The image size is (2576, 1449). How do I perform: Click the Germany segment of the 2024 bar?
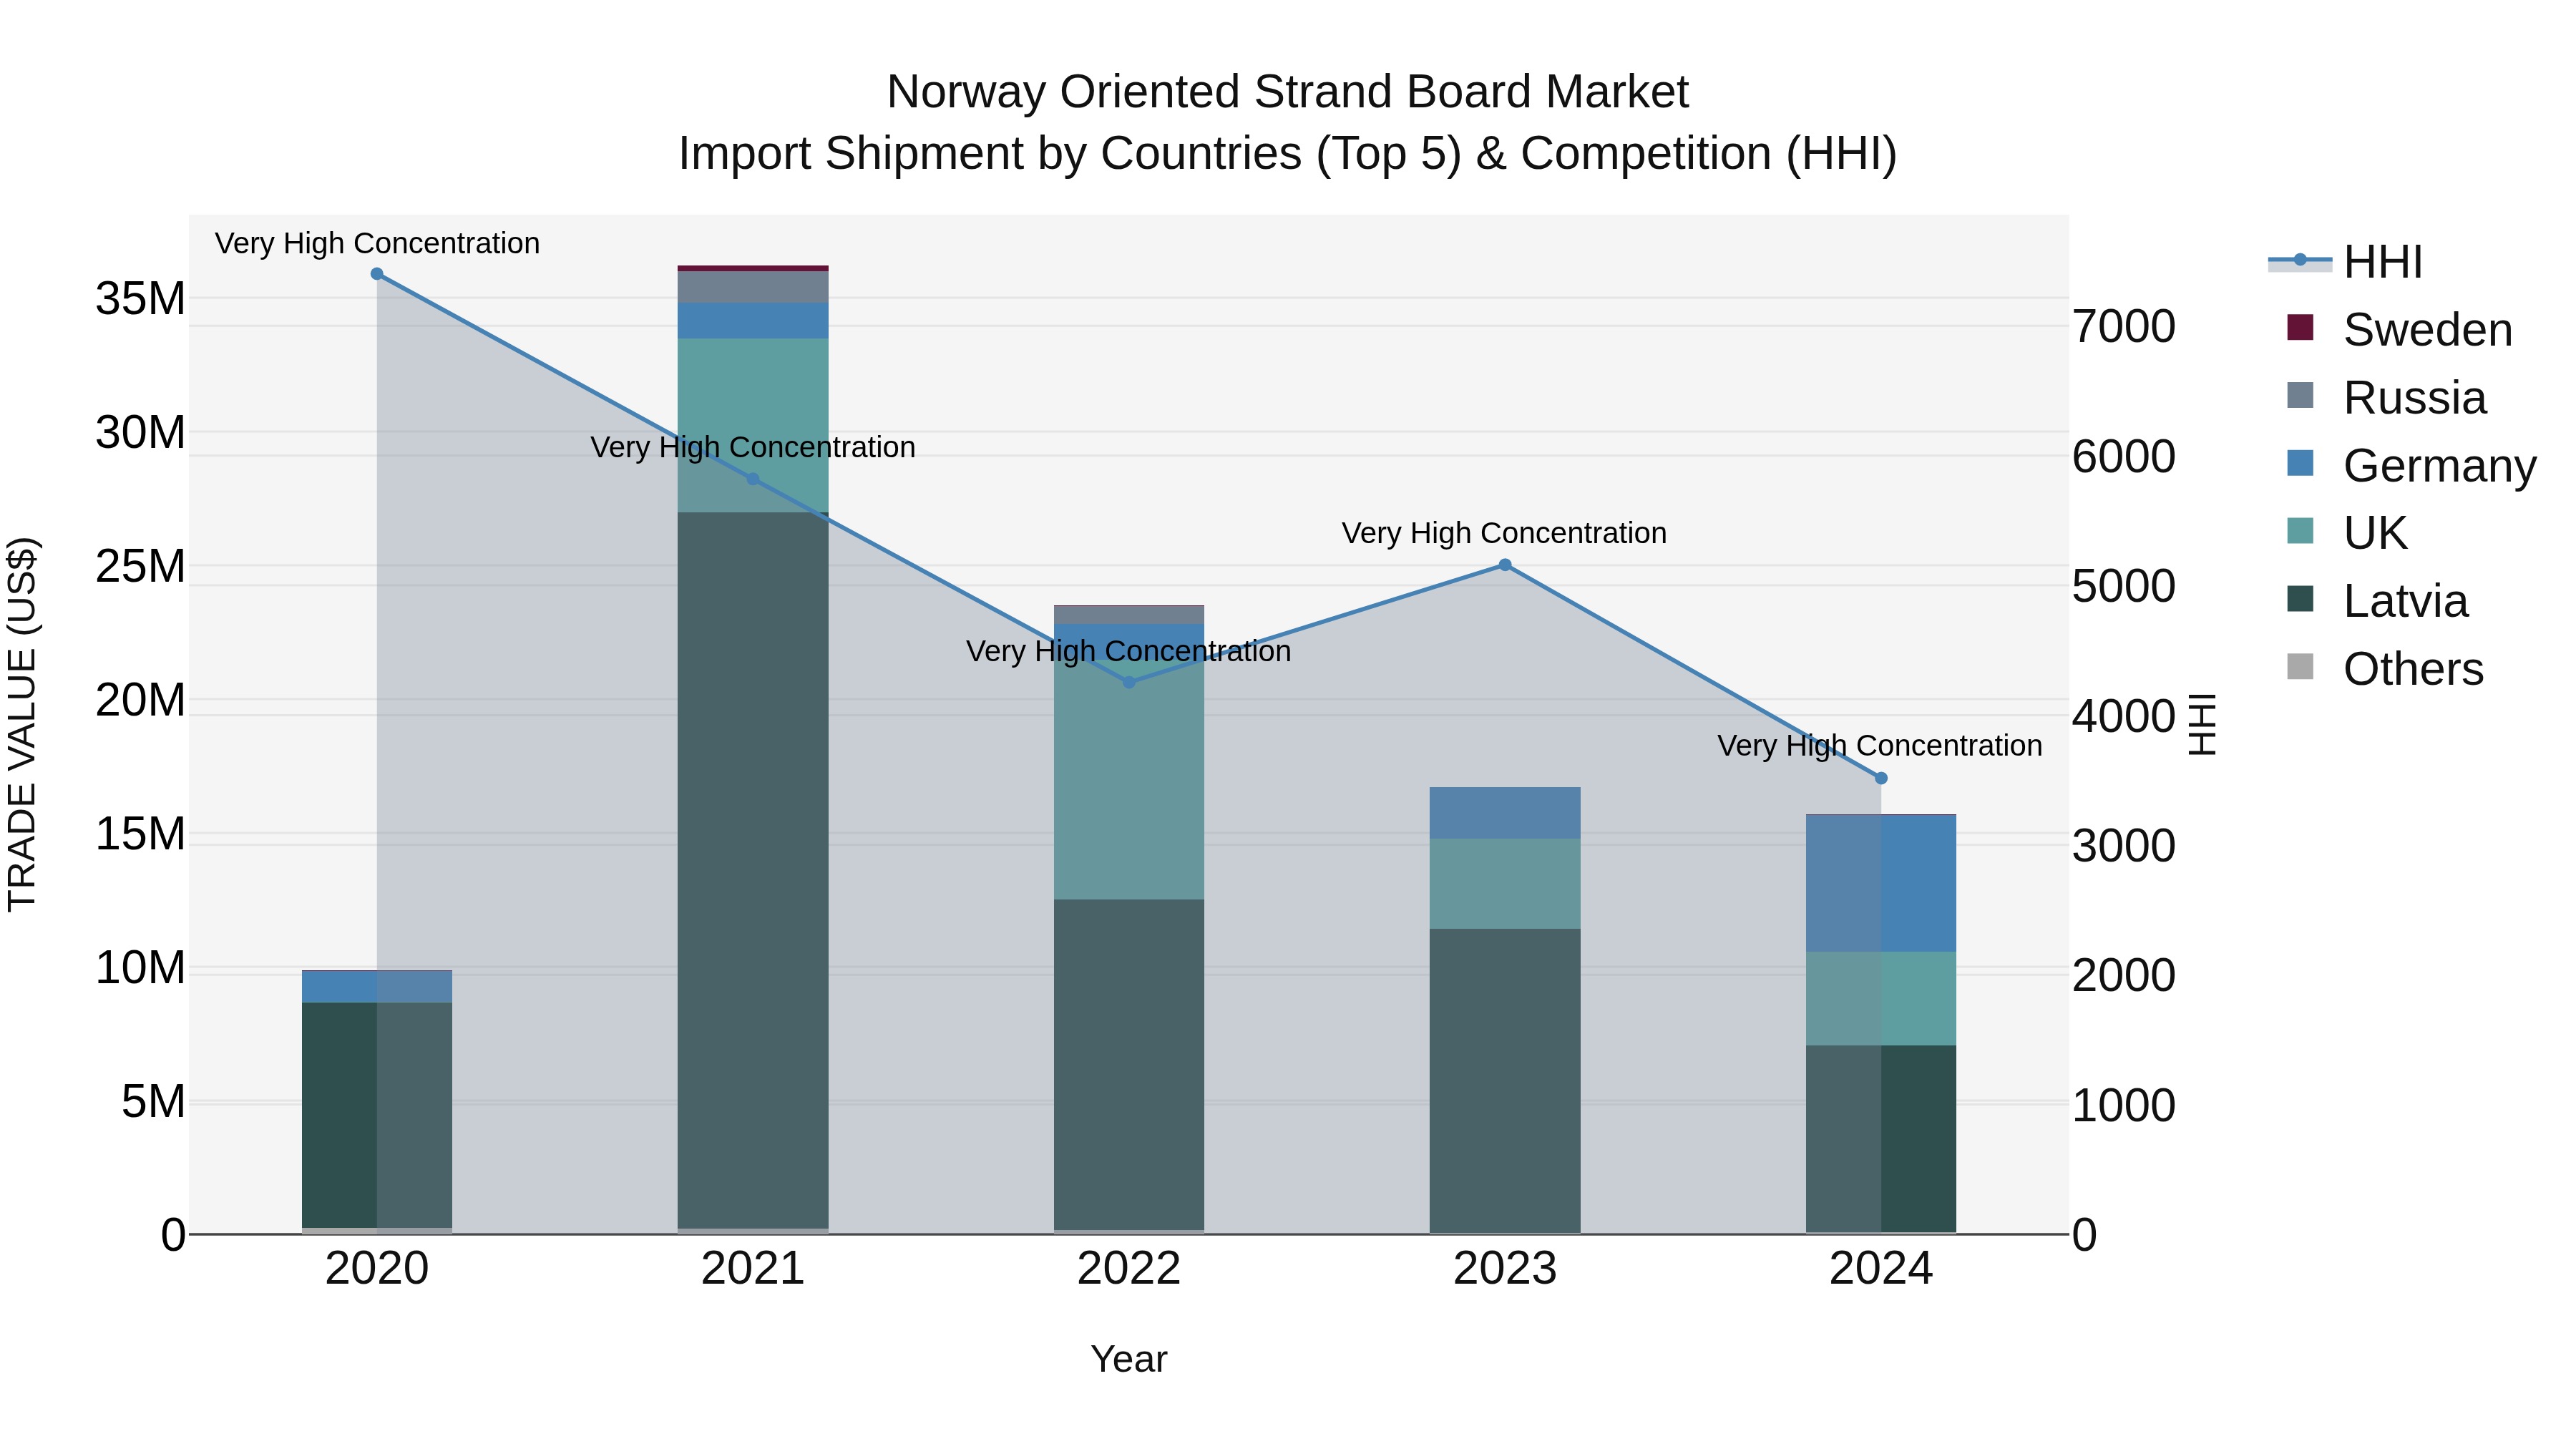click(x=1881, y=884)
